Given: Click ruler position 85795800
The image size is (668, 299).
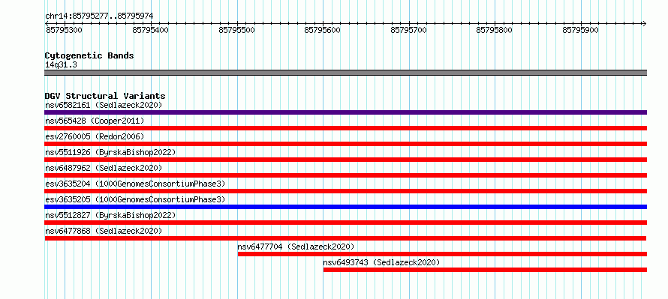Looking at the screenshot, I should pos(495,30).
